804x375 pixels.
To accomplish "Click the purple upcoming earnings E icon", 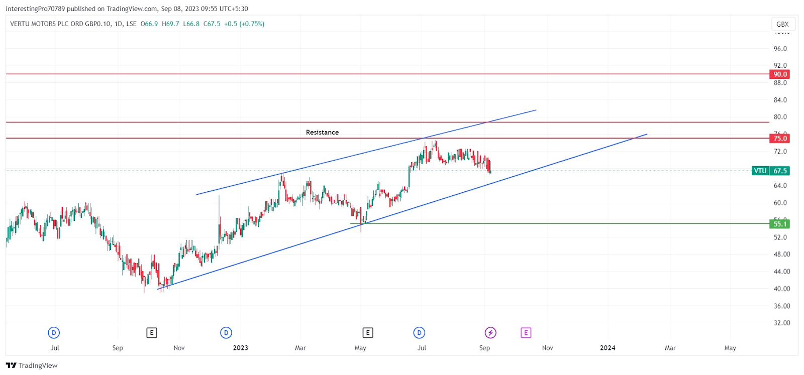I will (x=526, y=333).
